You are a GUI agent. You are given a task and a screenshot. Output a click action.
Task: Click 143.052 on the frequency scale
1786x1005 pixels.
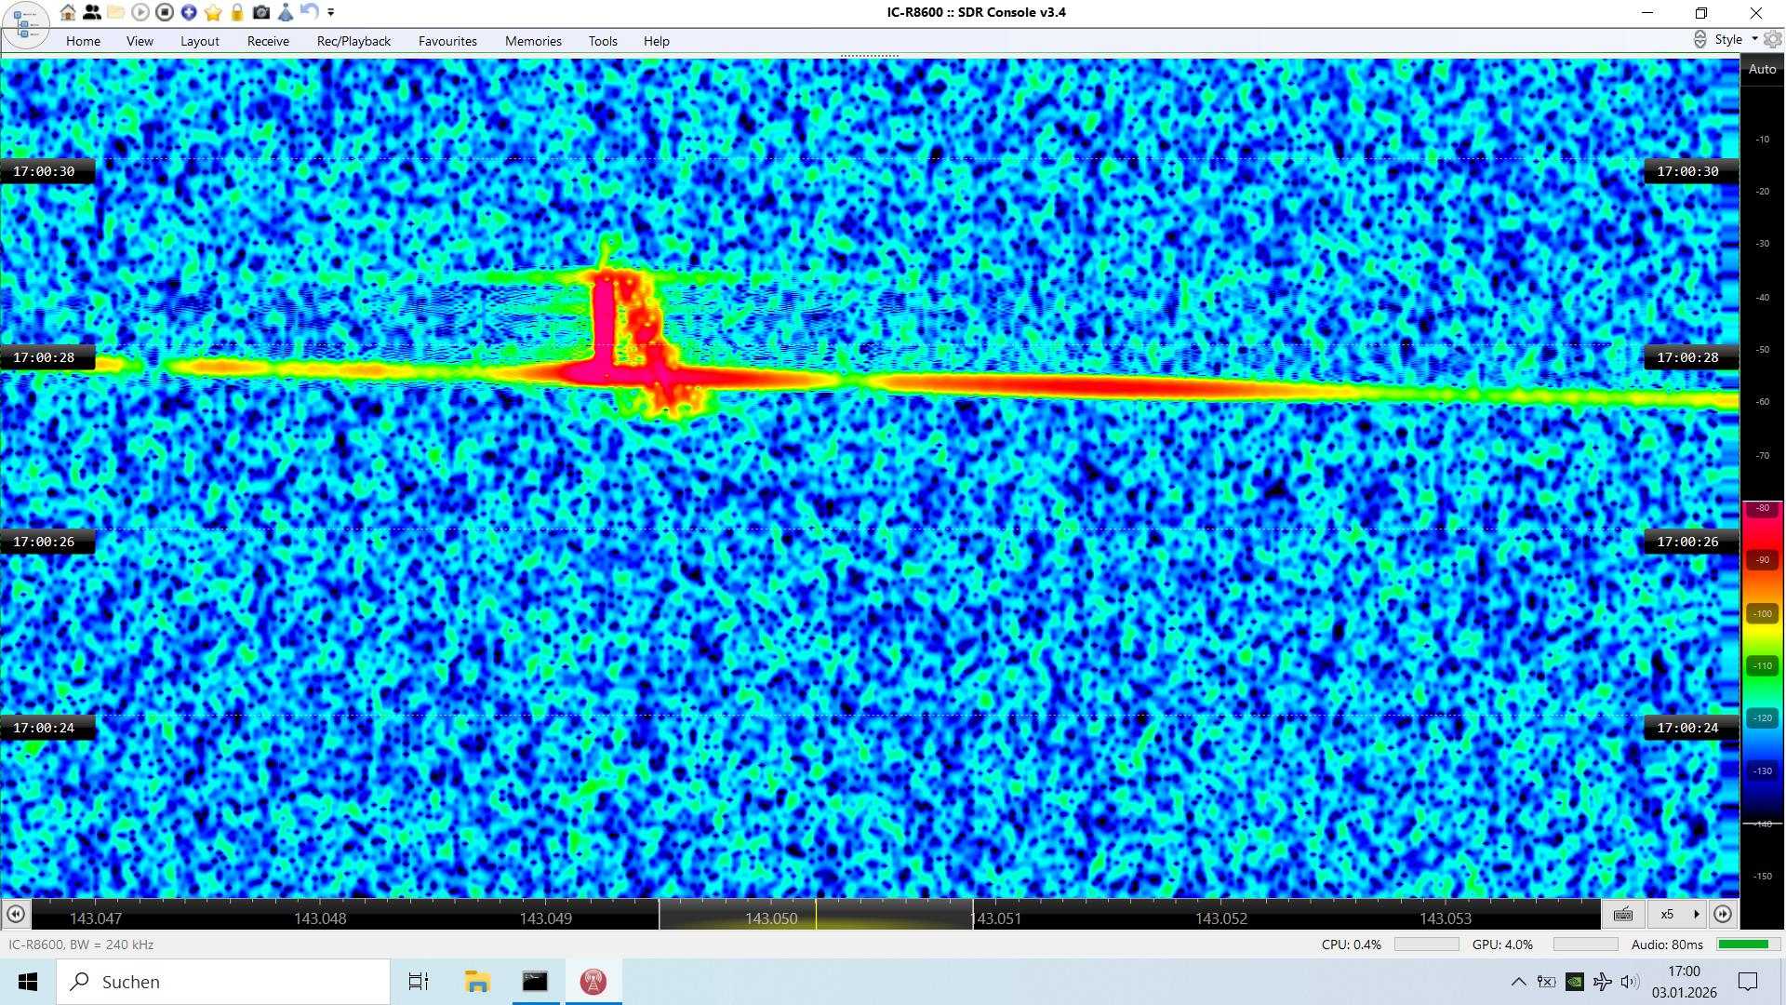tap(1220, 918)
